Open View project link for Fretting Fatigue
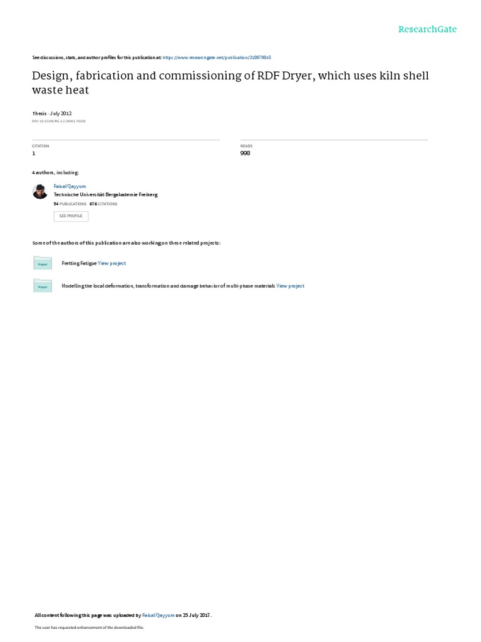The width and height of the screenshot is (481, 642). [111, 263]
